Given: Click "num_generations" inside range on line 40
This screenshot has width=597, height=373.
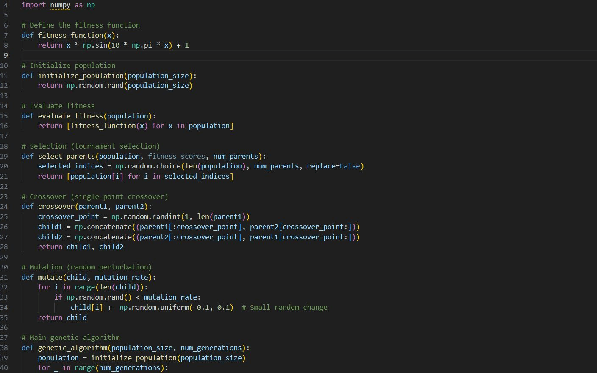Looking at the screenshot, I should point(130,367).
